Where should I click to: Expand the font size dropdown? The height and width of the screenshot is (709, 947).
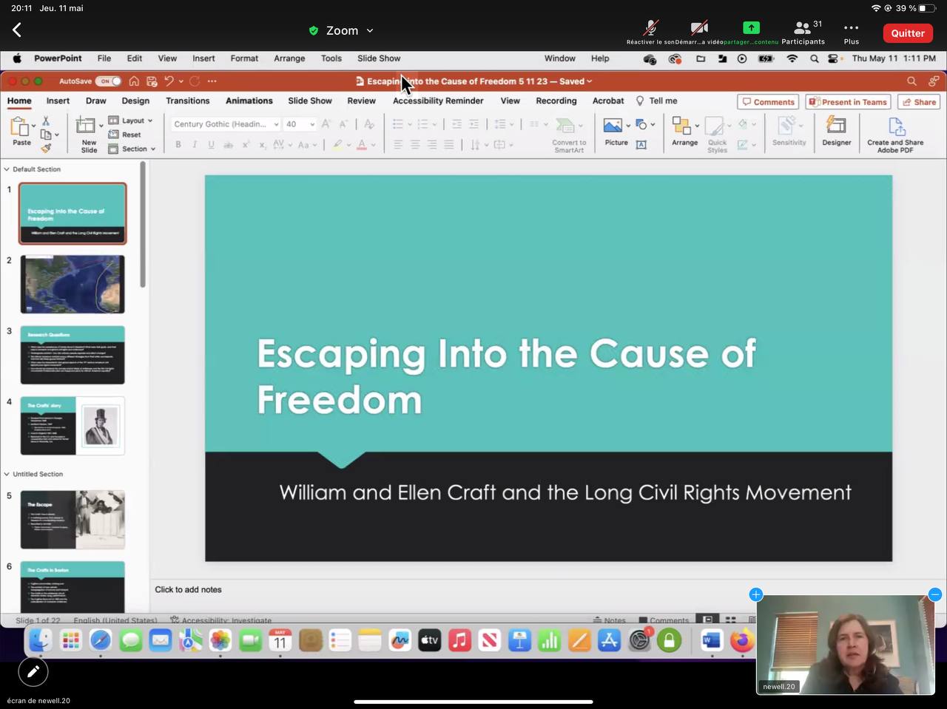(312, 125)
